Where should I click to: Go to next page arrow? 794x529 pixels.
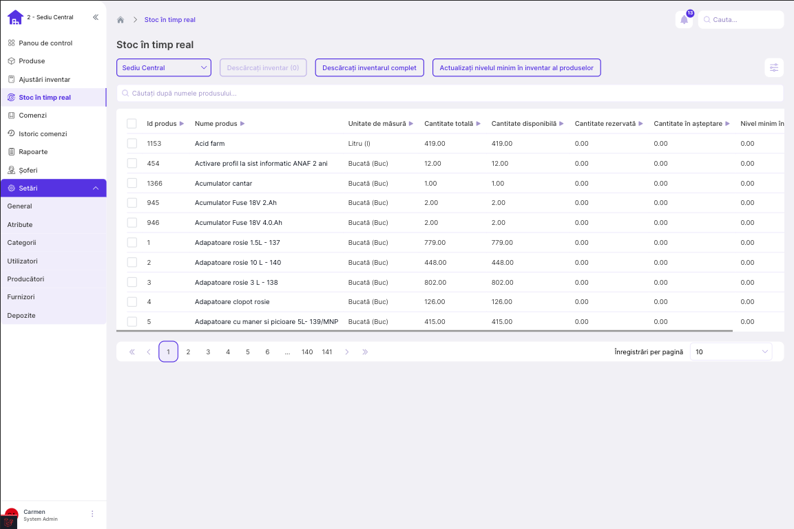click(346, 352)
